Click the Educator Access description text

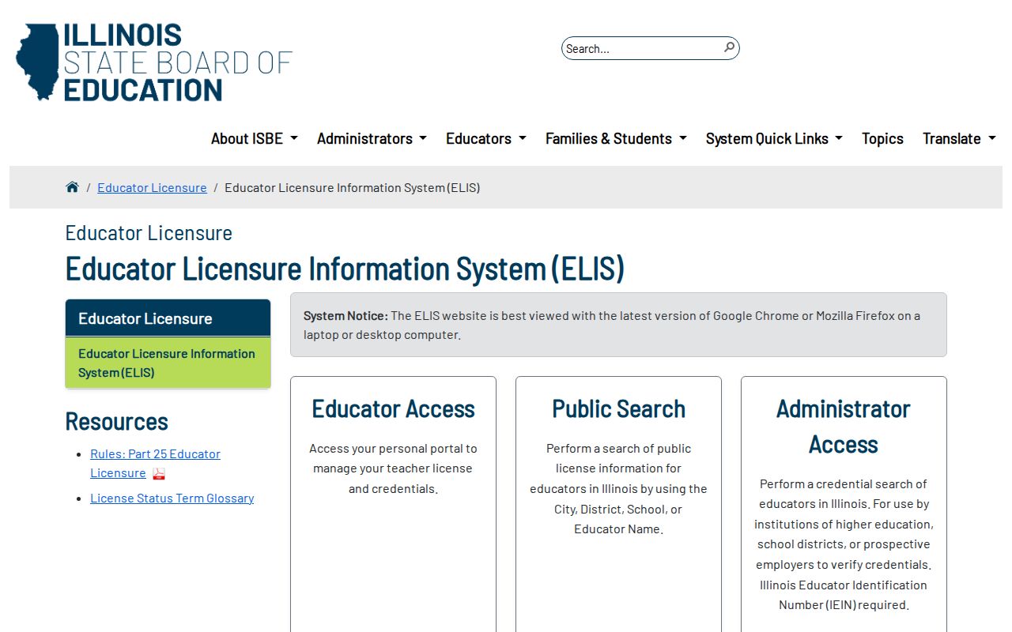pos(393,468)
